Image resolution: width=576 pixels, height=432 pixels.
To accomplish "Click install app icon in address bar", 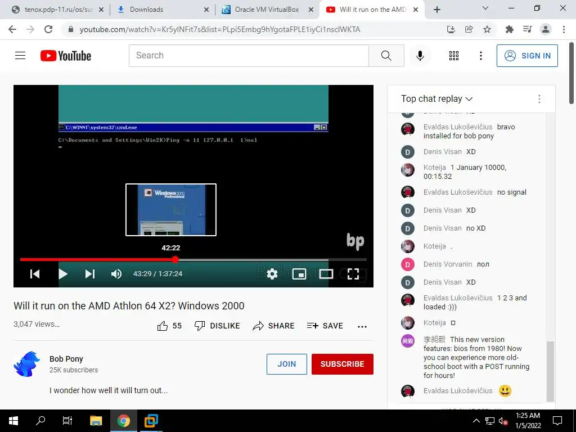I will coord(451,29).
